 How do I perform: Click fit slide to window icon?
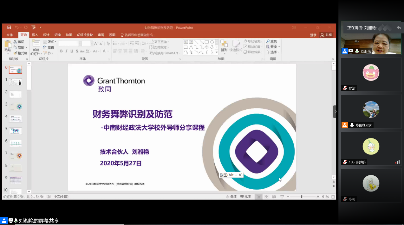(x=333, y=197)
